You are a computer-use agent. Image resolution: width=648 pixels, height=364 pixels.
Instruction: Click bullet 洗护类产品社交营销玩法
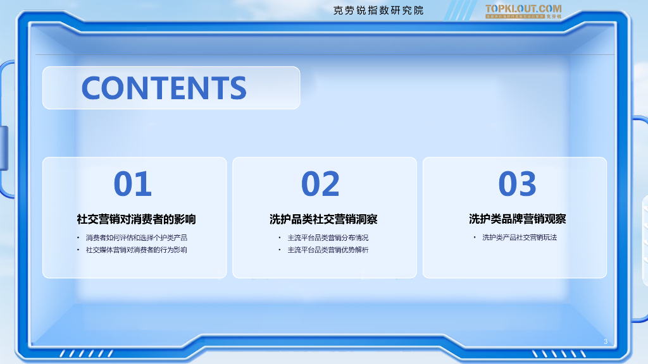point(520,238)
